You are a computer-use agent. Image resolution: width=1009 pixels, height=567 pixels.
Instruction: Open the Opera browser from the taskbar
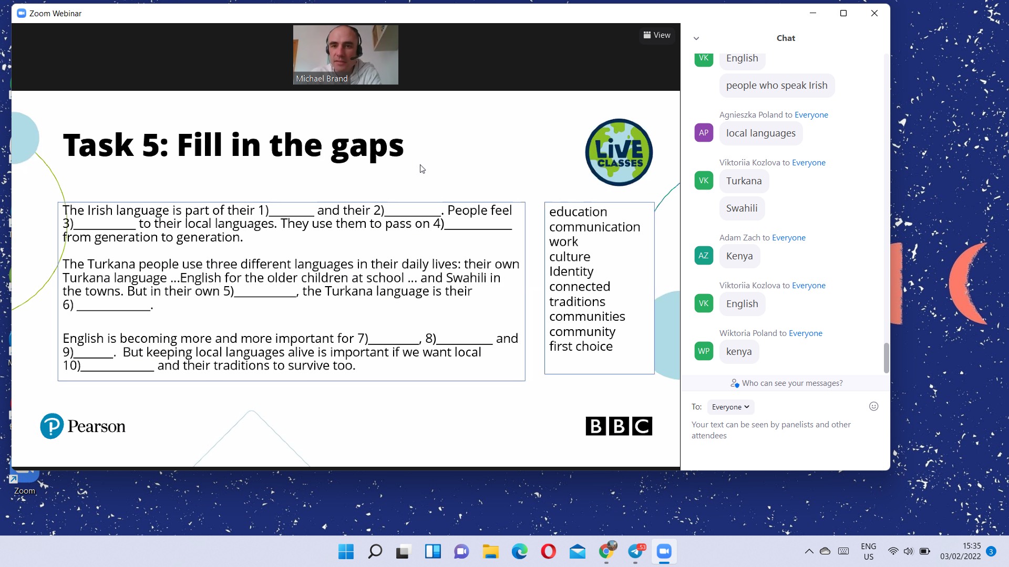548,552
